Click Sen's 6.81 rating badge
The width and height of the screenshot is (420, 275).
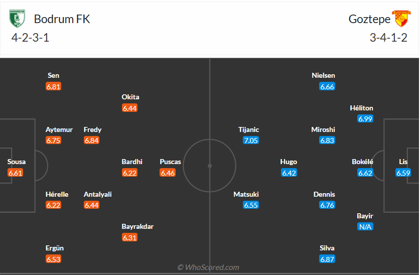(x=53, y=86)
